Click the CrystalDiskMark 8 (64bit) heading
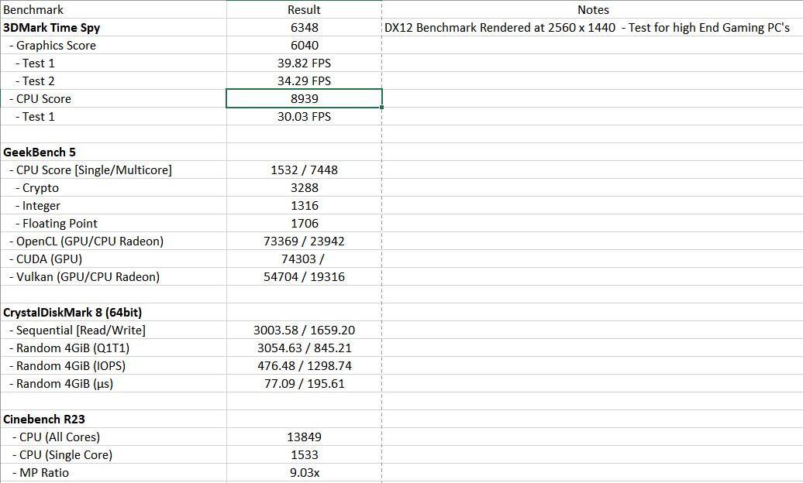The width and height of the screenshot is (803, 483). pos(72,313)
